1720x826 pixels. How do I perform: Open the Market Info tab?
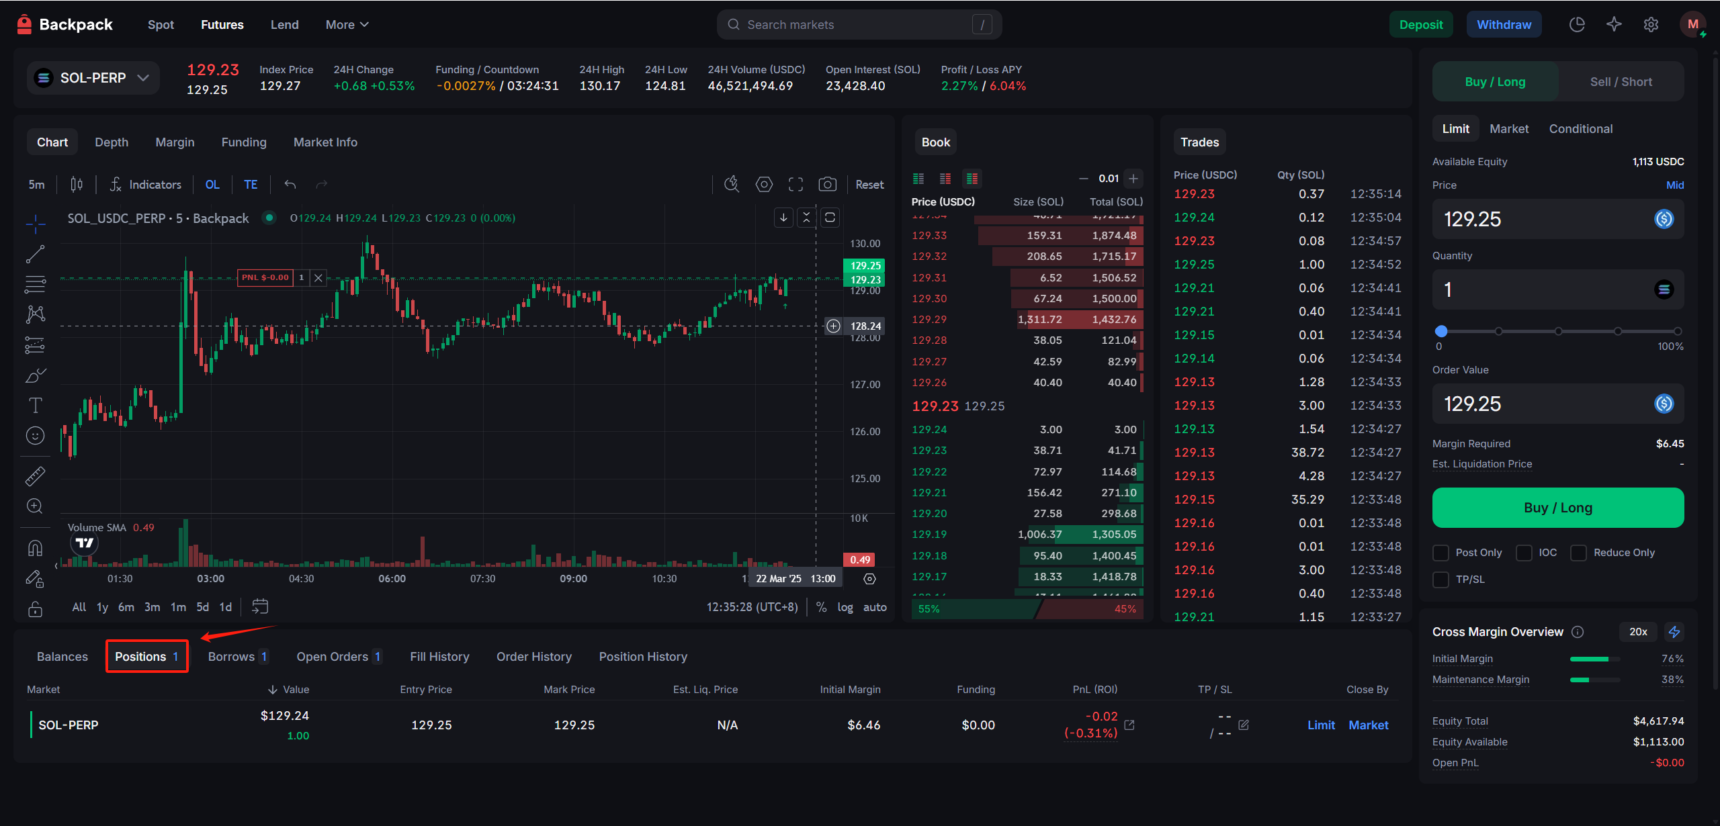coord(325,142)
